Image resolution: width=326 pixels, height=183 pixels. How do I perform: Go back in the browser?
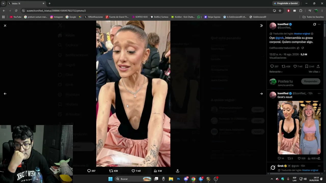(4, 11)
